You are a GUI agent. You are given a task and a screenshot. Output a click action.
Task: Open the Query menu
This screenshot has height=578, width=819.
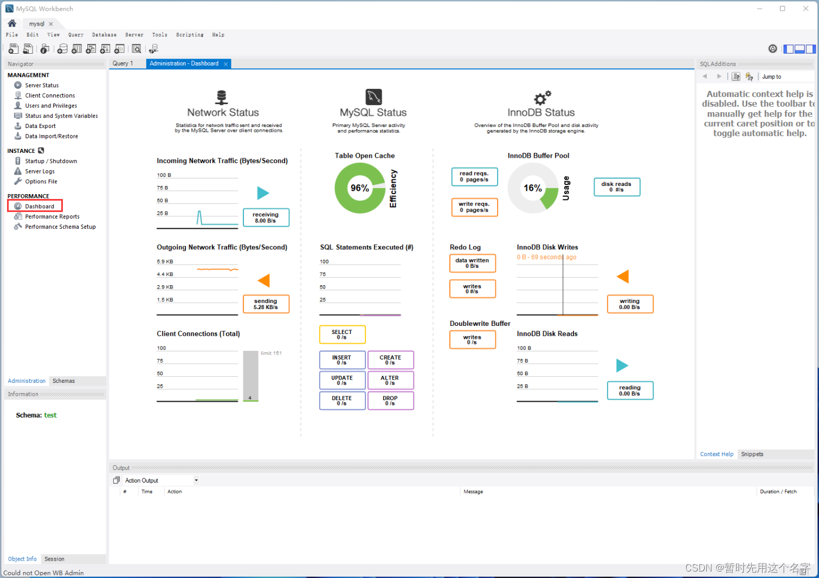pyautogui.click(x=76, y=35)
